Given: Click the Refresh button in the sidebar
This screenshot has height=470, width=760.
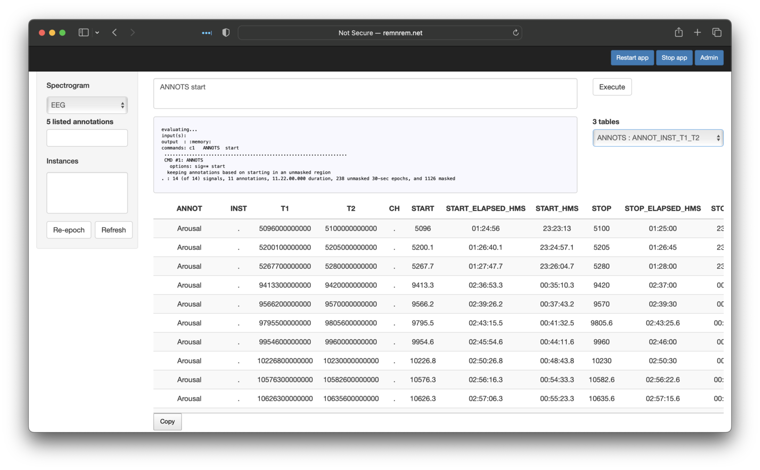Looking at the screenshot, I should (114, 230).
